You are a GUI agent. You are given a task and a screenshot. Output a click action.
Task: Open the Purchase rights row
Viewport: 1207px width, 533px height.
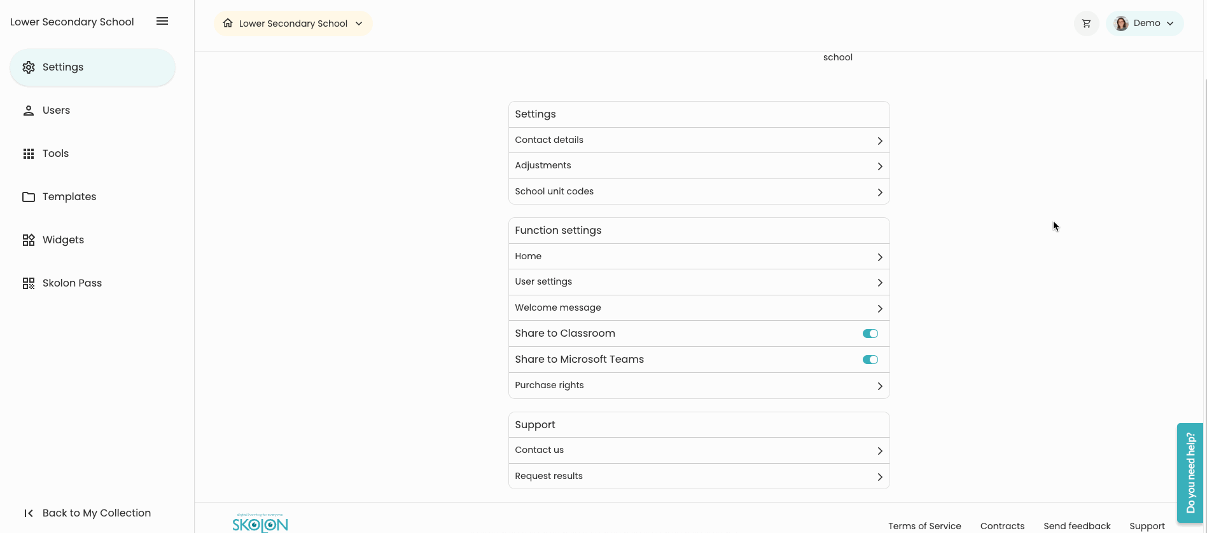pos(699,386)
